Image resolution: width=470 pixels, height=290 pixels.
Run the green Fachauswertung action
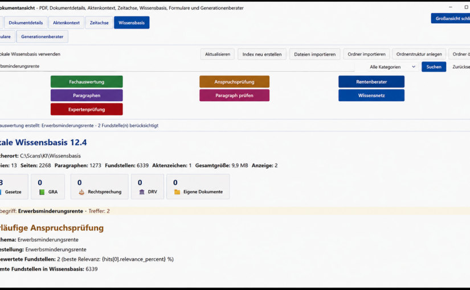[87, 82]
